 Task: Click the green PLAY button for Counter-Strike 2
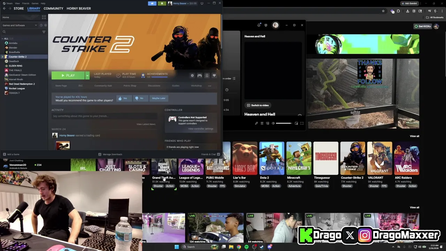pos(68,75)
